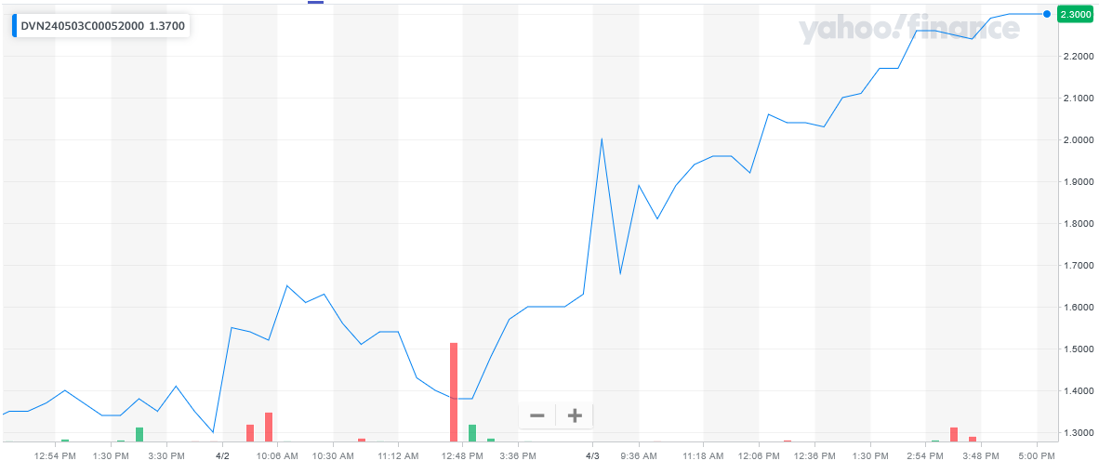Screen dimensions: 1099x474
Task: Select the DVN240503C00052000 series label
Action: click(x=83, y=26)
